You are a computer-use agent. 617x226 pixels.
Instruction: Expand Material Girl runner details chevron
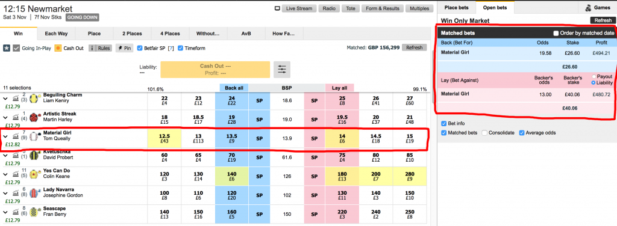click(5, 136)
